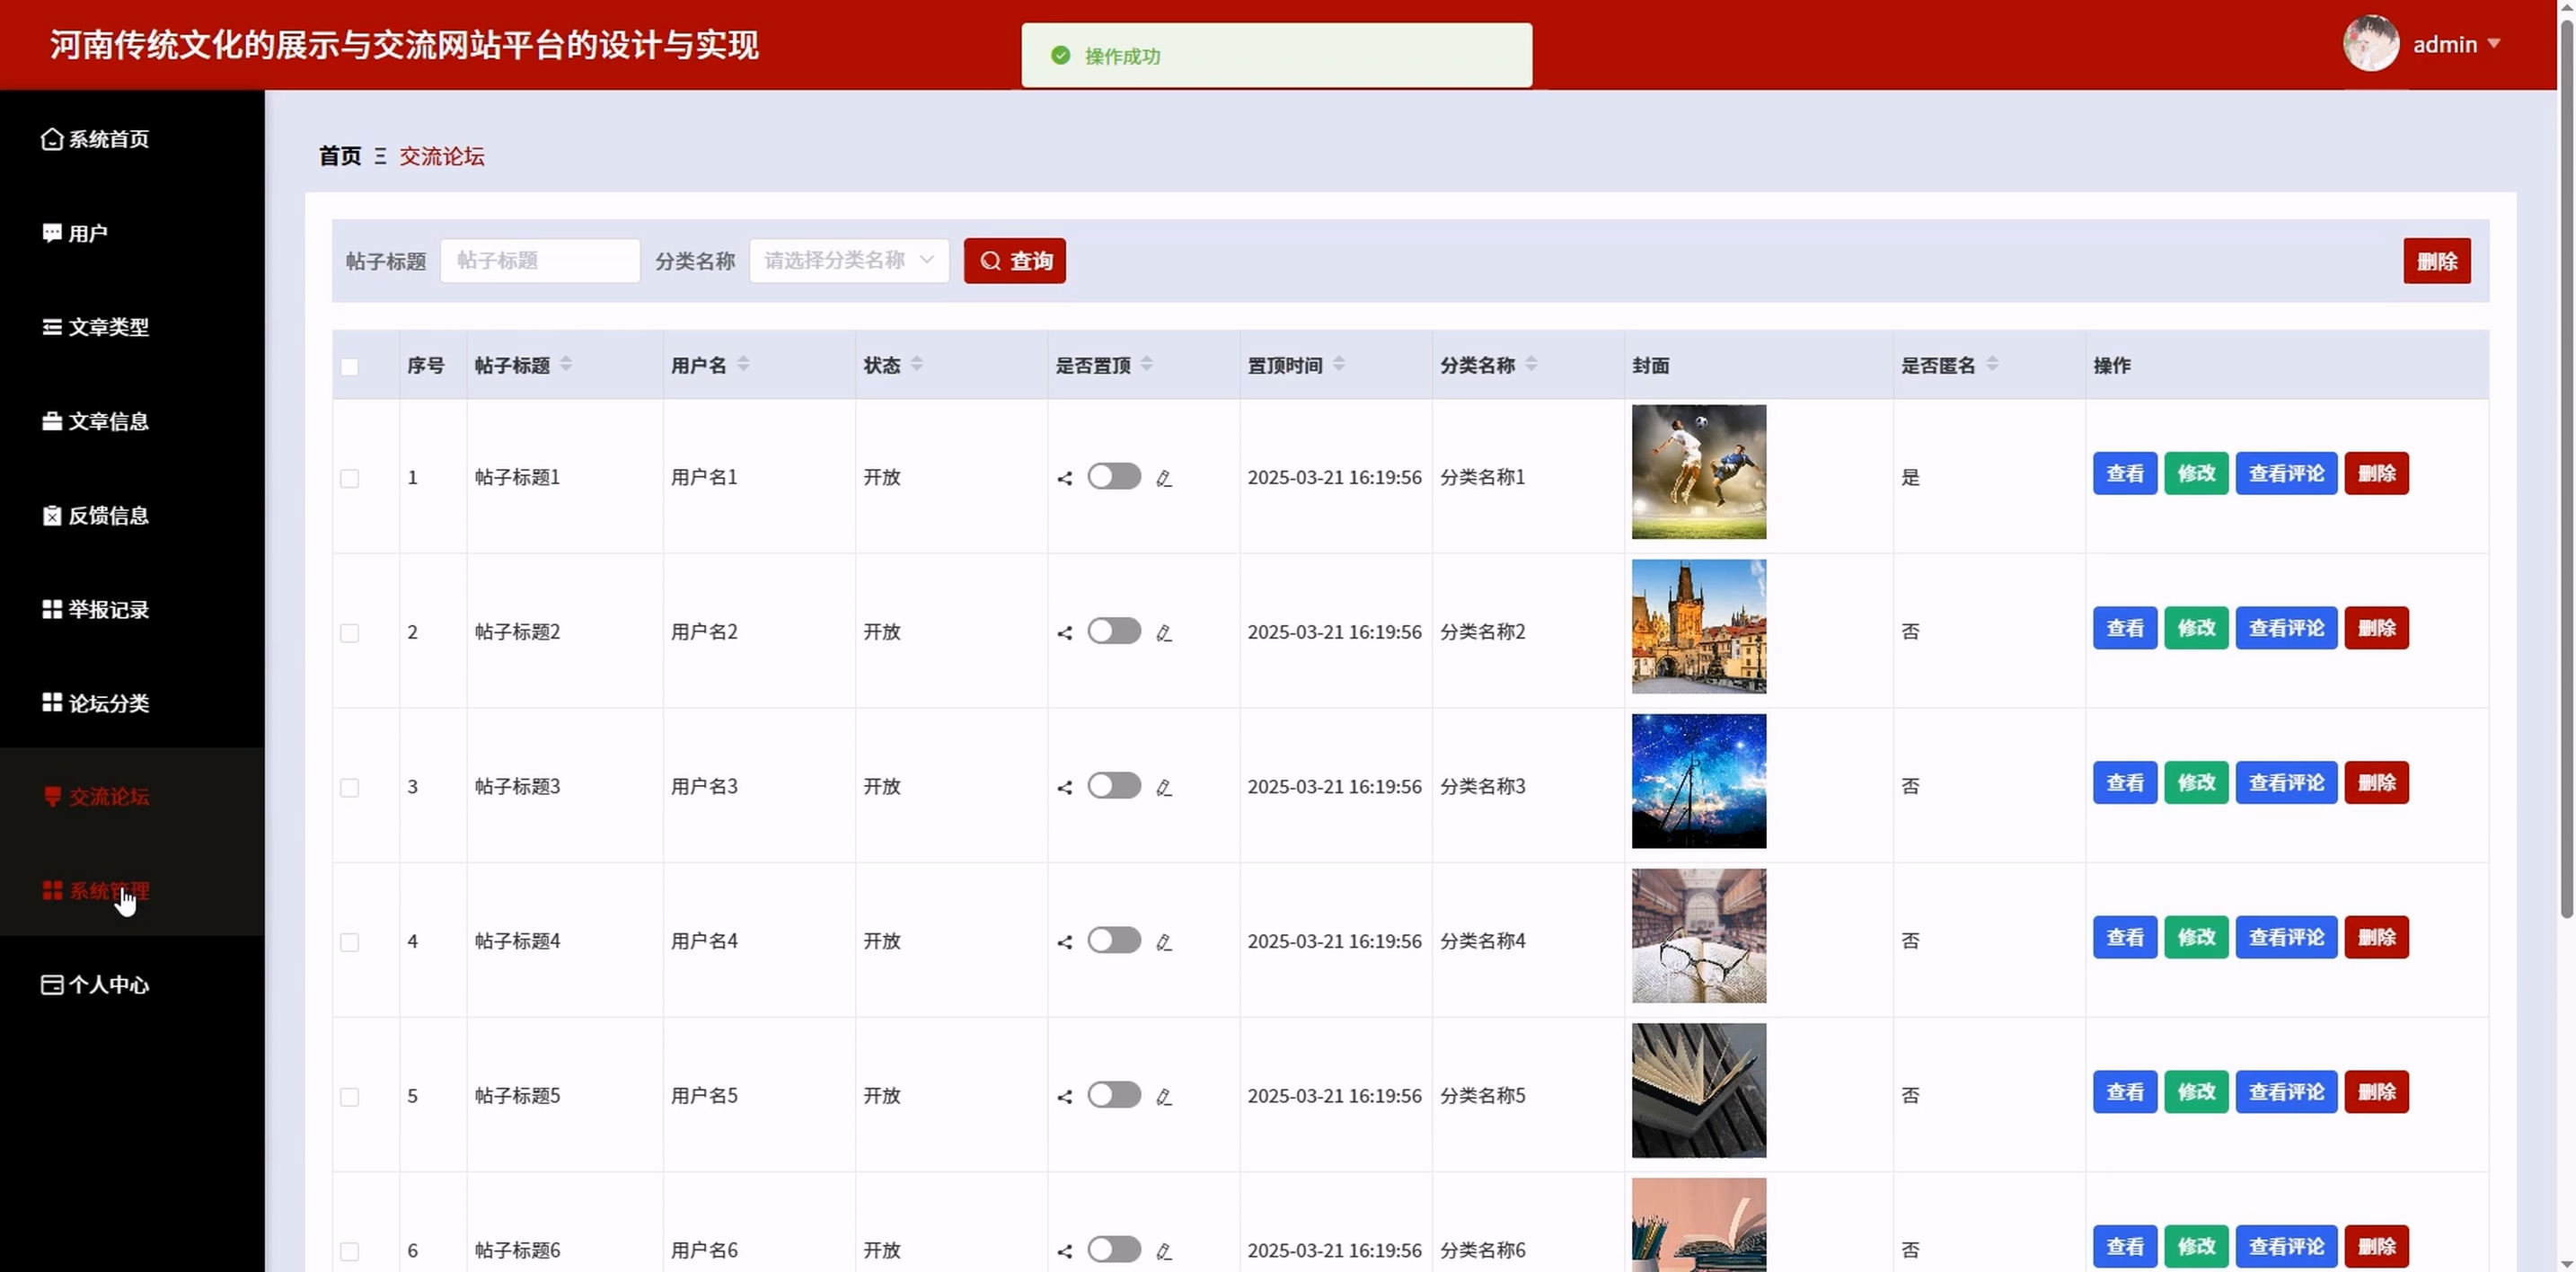Click the edit pencil icon in row 5

[x=1163, y=1097]
